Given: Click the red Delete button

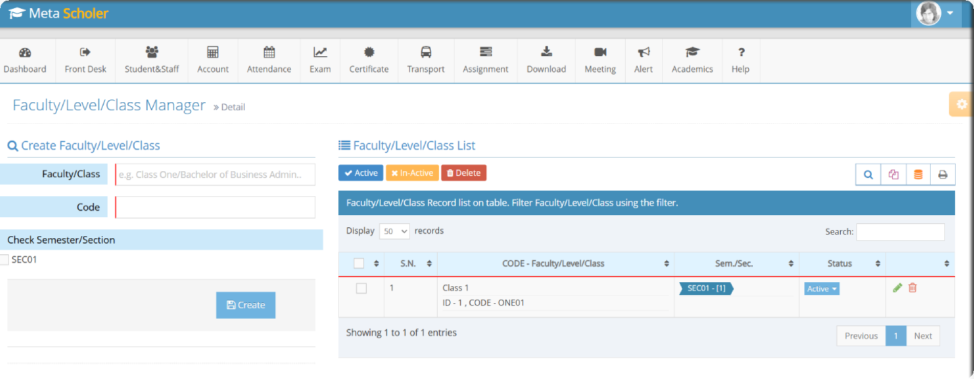Looking at the screenshot, I should coord(463,173).
